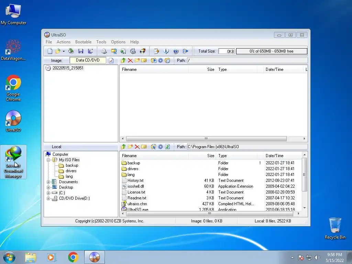Click the boot-info checkmark icon beside Data CD/DVD
Image resolution: width=352 pixels, height=264 pixels.
pos(111,60)
